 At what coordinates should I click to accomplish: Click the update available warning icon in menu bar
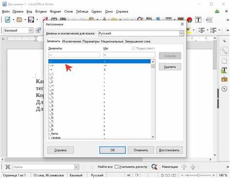tap(217, 11)
